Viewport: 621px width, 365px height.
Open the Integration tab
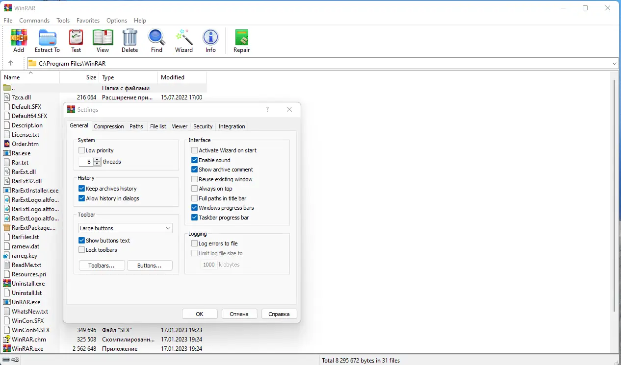click(x=232, y=126)
